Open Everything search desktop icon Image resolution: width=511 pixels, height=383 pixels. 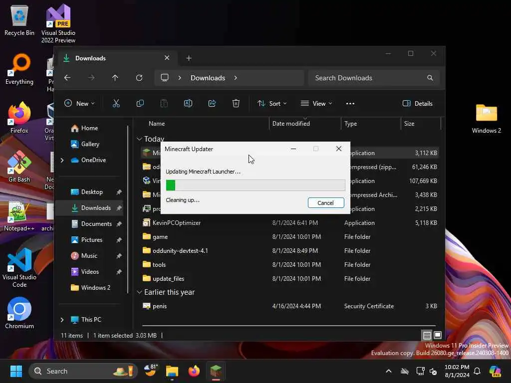[x=19, y=69]
